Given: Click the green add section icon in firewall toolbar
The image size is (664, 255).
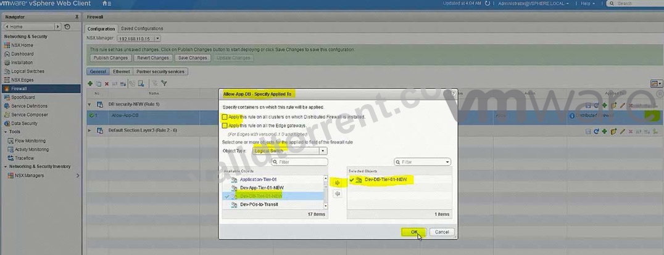Looking at the screenshot, I should [90, 84].
